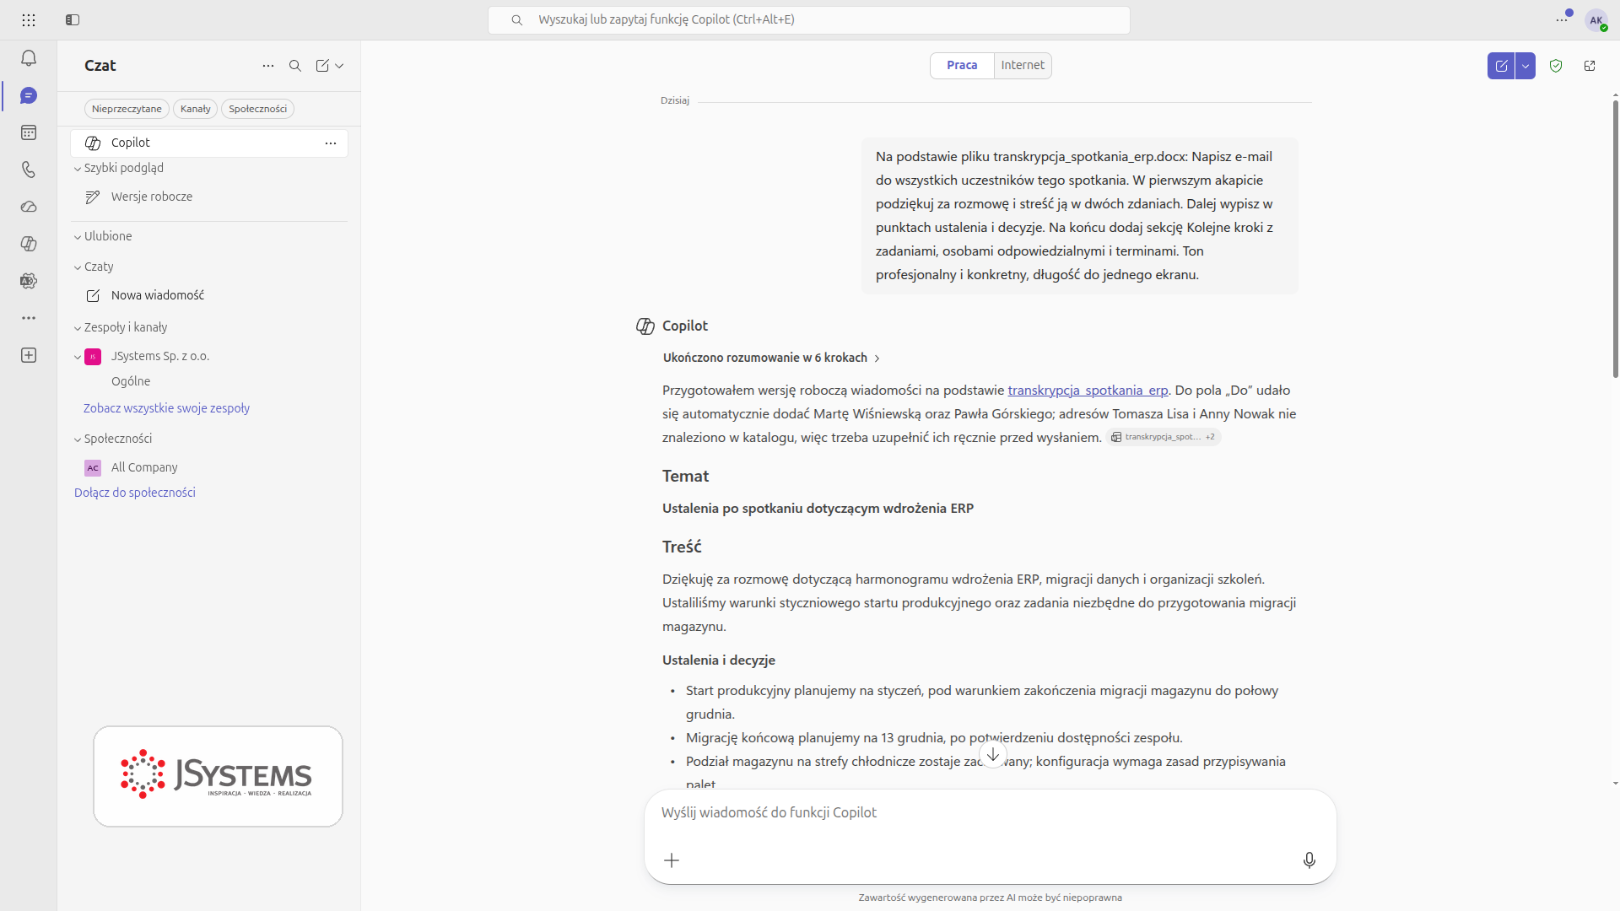1620x911 pixels.
Task: Open the All Company community
Action: click(144, 467)
